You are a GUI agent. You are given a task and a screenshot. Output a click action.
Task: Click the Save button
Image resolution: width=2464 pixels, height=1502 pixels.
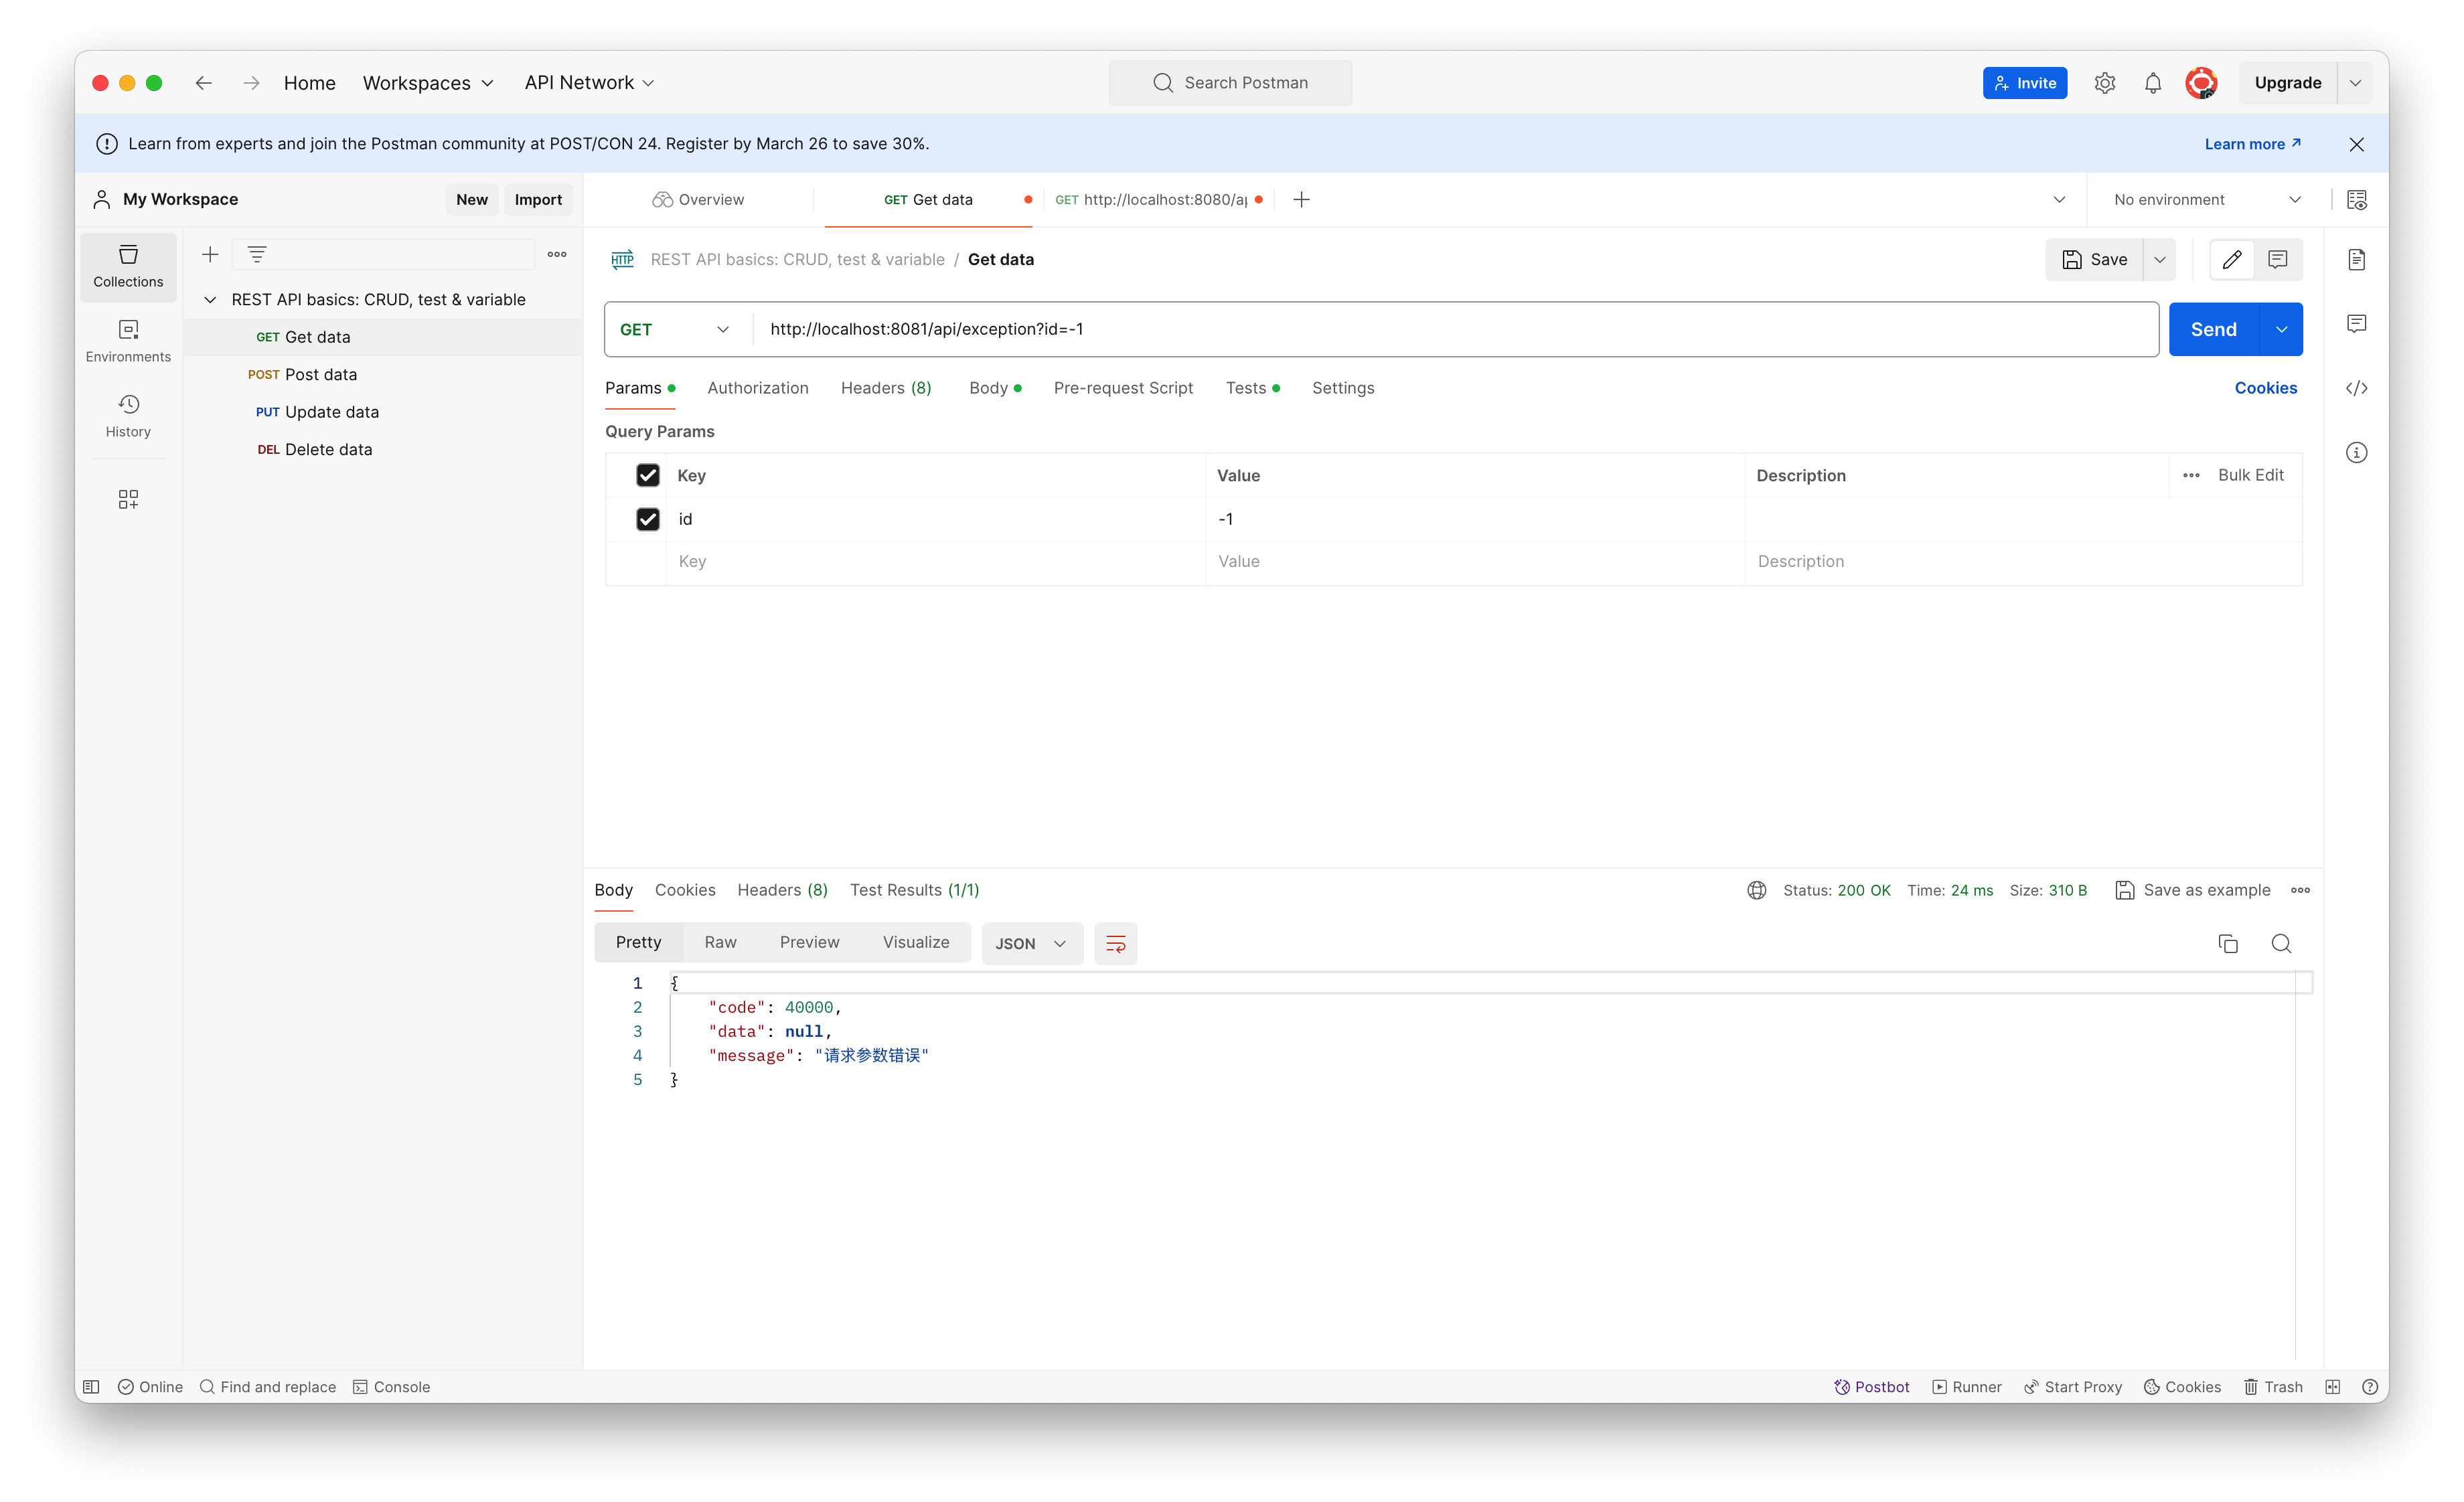2094,260
